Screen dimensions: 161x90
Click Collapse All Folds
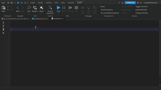click(x=141, y=13)
